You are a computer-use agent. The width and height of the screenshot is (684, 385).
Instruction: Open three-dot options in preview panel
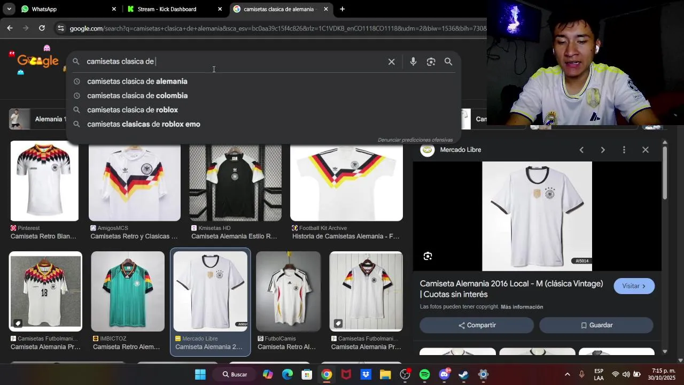pos(624,150)
